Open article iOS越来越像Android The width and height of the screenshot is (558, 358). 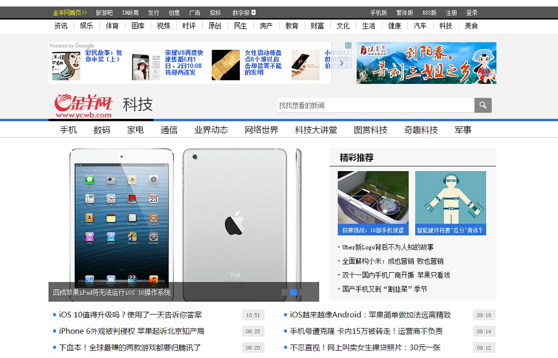[x=371, y=315]
